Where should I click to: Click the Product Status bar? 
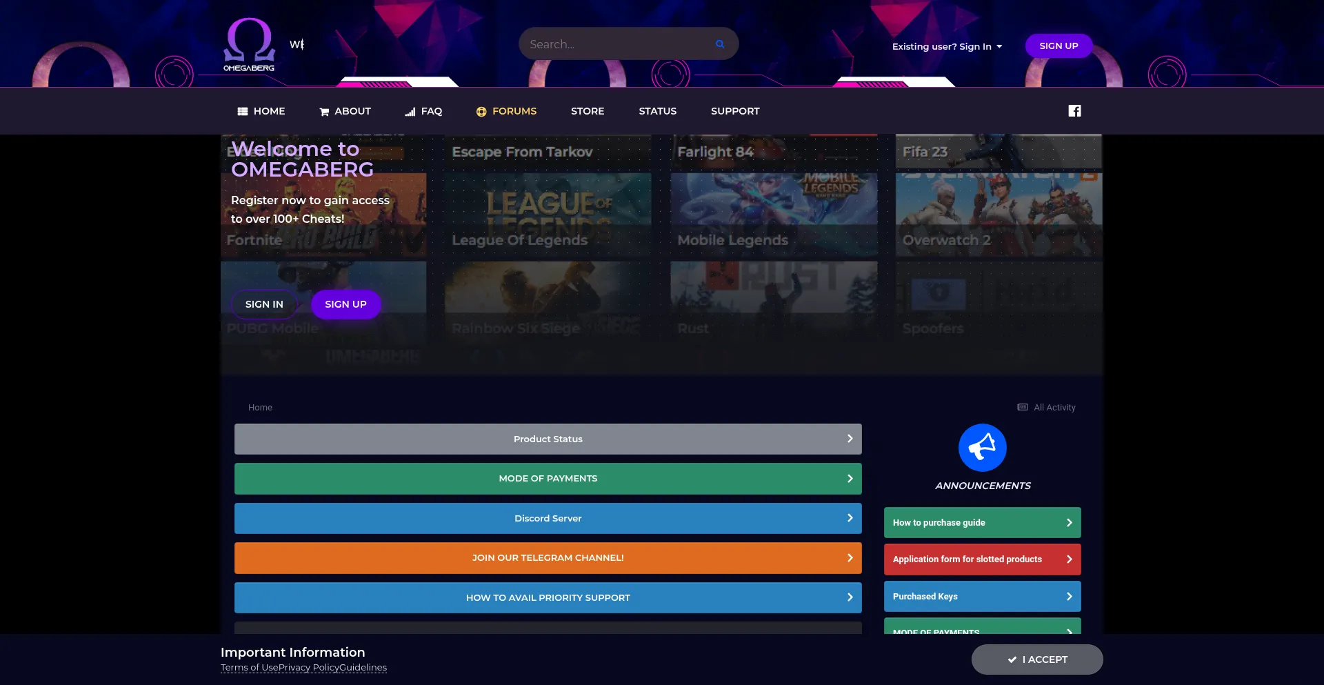[x=548, y=439]
